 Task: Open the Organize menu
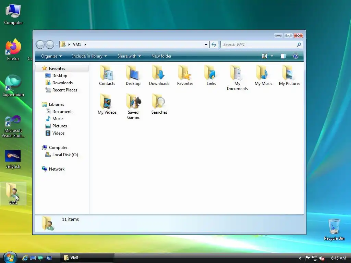[51, 56]
